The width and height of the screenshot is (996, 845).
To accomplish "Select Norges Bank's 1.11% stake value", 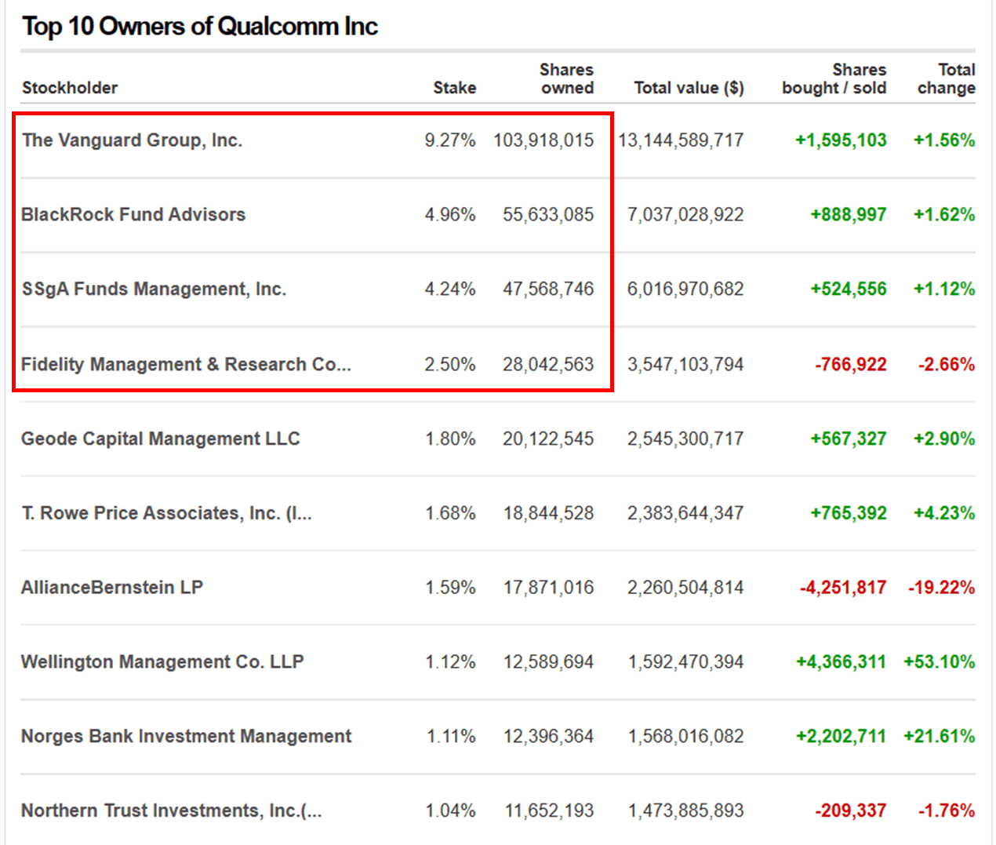I will (x=451, y=737).
